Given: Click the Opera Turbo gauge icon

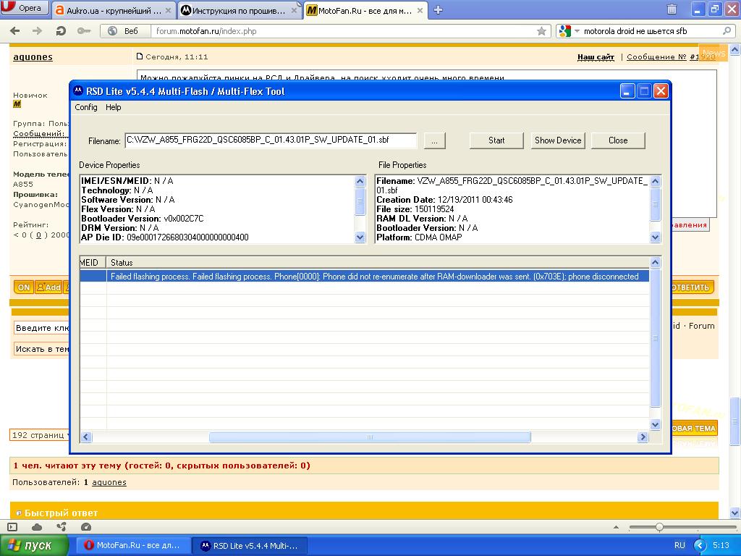Looking at the screenshot, I should (86, 527).
